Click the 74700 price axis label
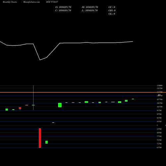166x166 pixels. click(x=159, y=140)
